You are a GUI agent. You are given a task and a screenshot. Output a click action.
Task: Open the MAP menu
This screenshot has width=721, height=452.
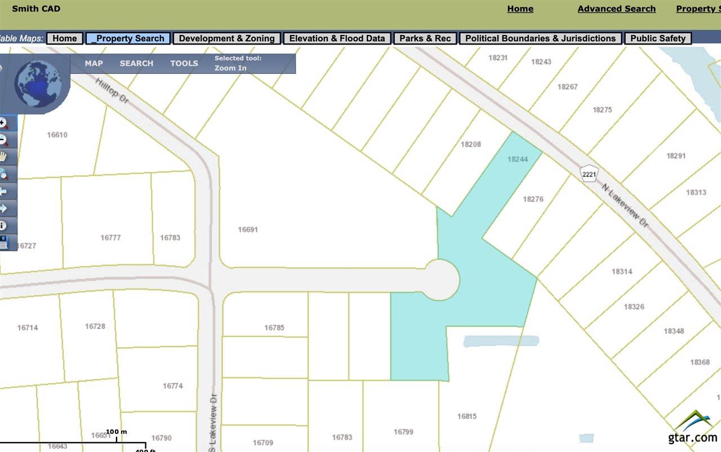click(94, 63)
